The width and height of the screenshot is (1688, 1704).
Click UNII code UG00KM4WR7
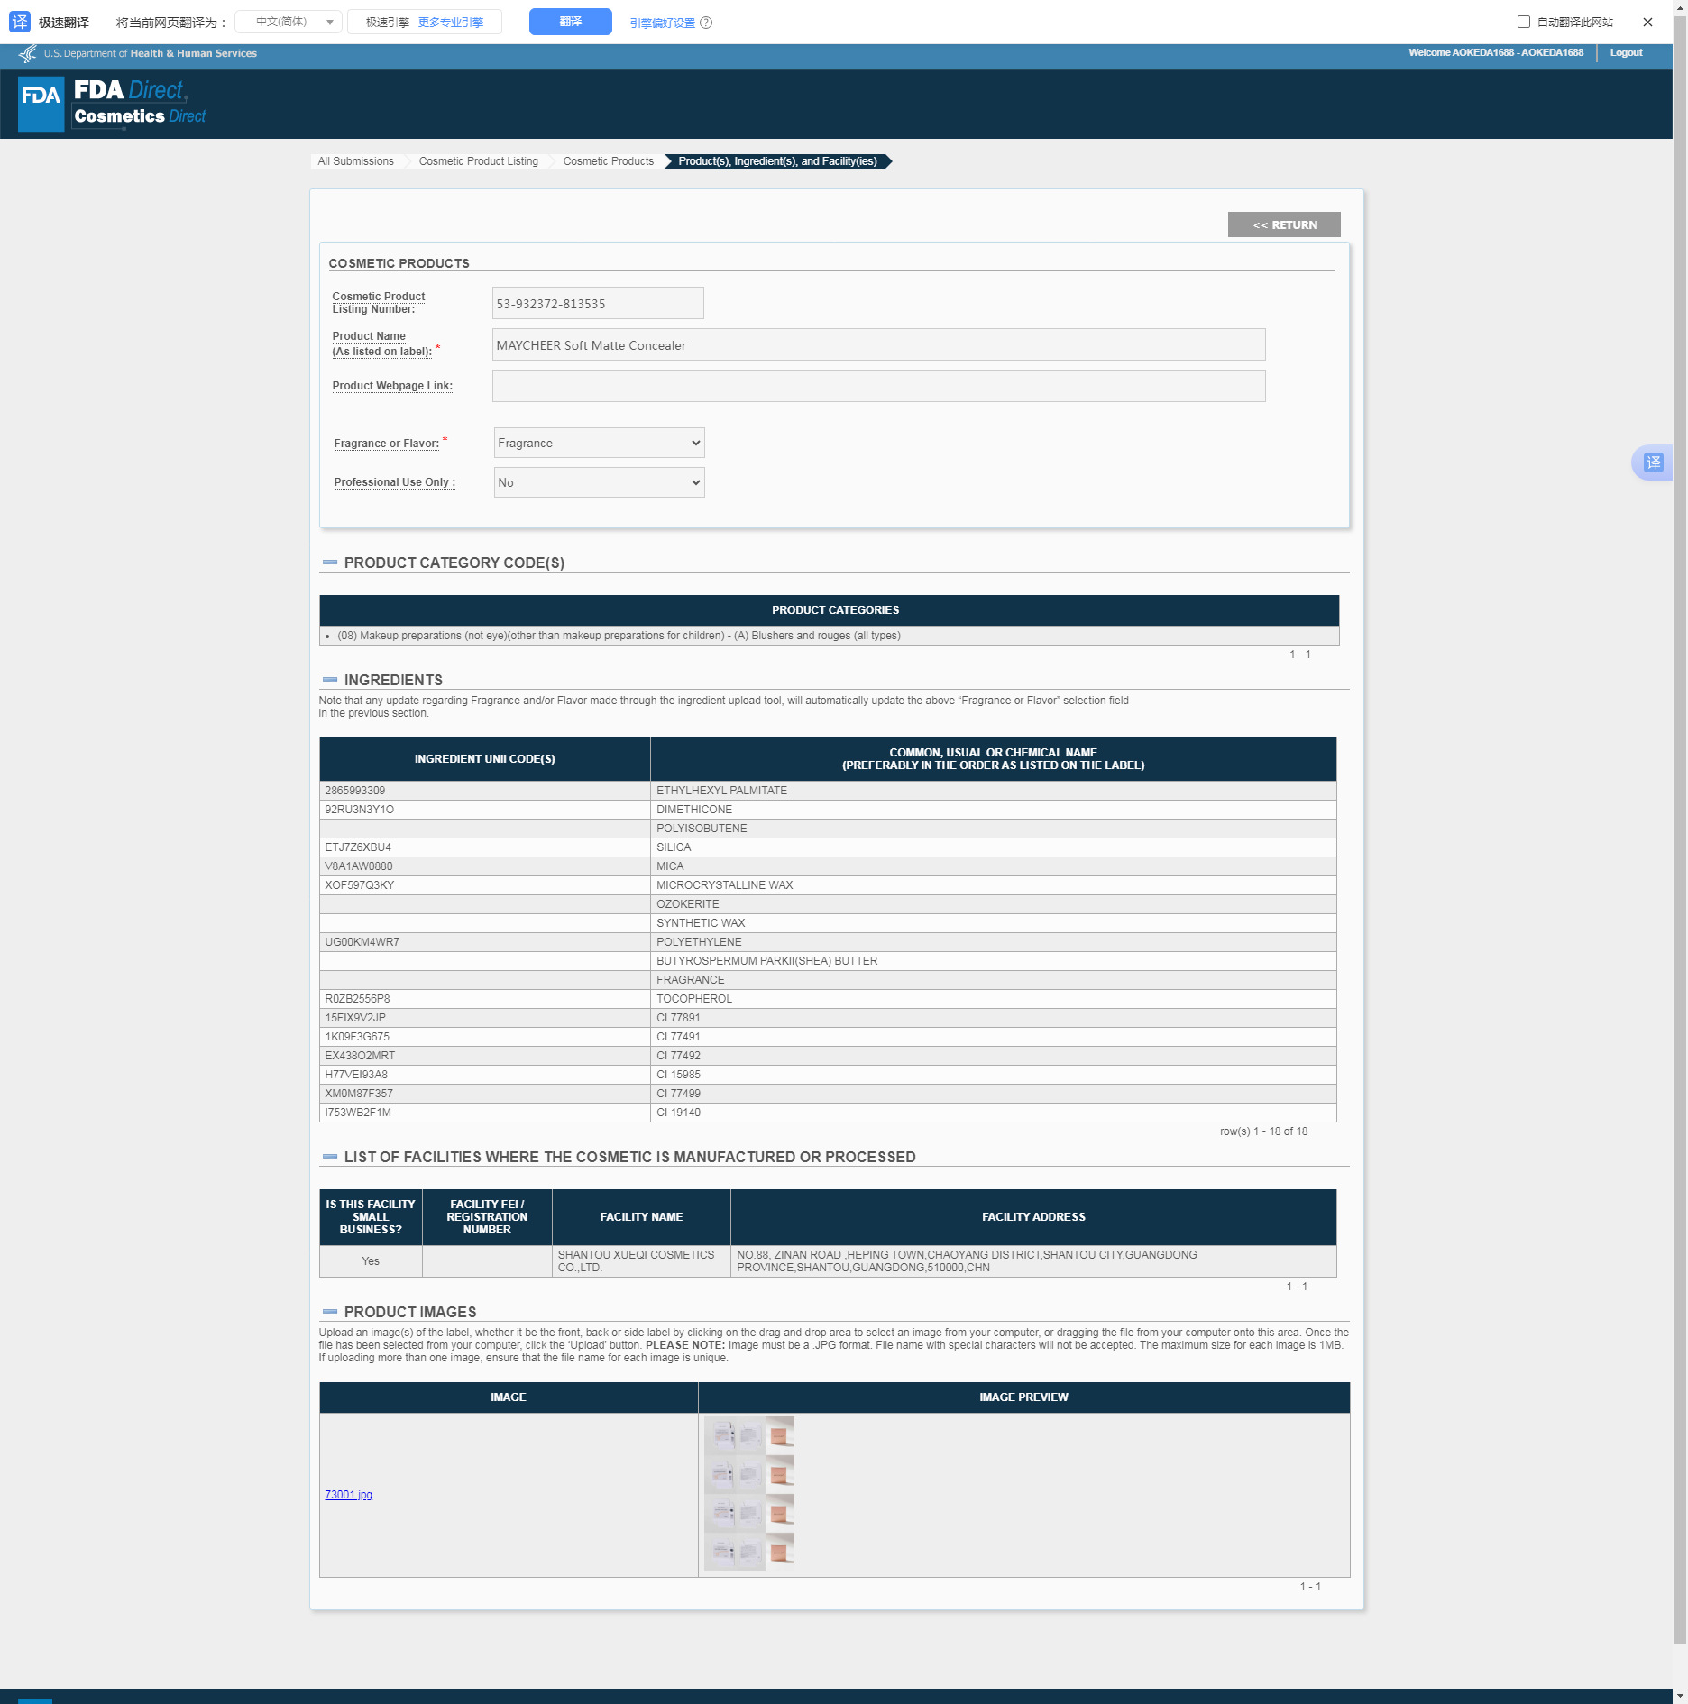coord(362,942)
